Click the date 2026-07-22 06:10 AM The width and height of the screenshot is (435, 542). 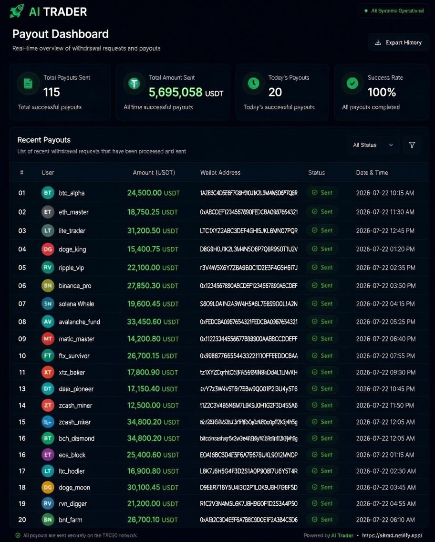(385, 520)
